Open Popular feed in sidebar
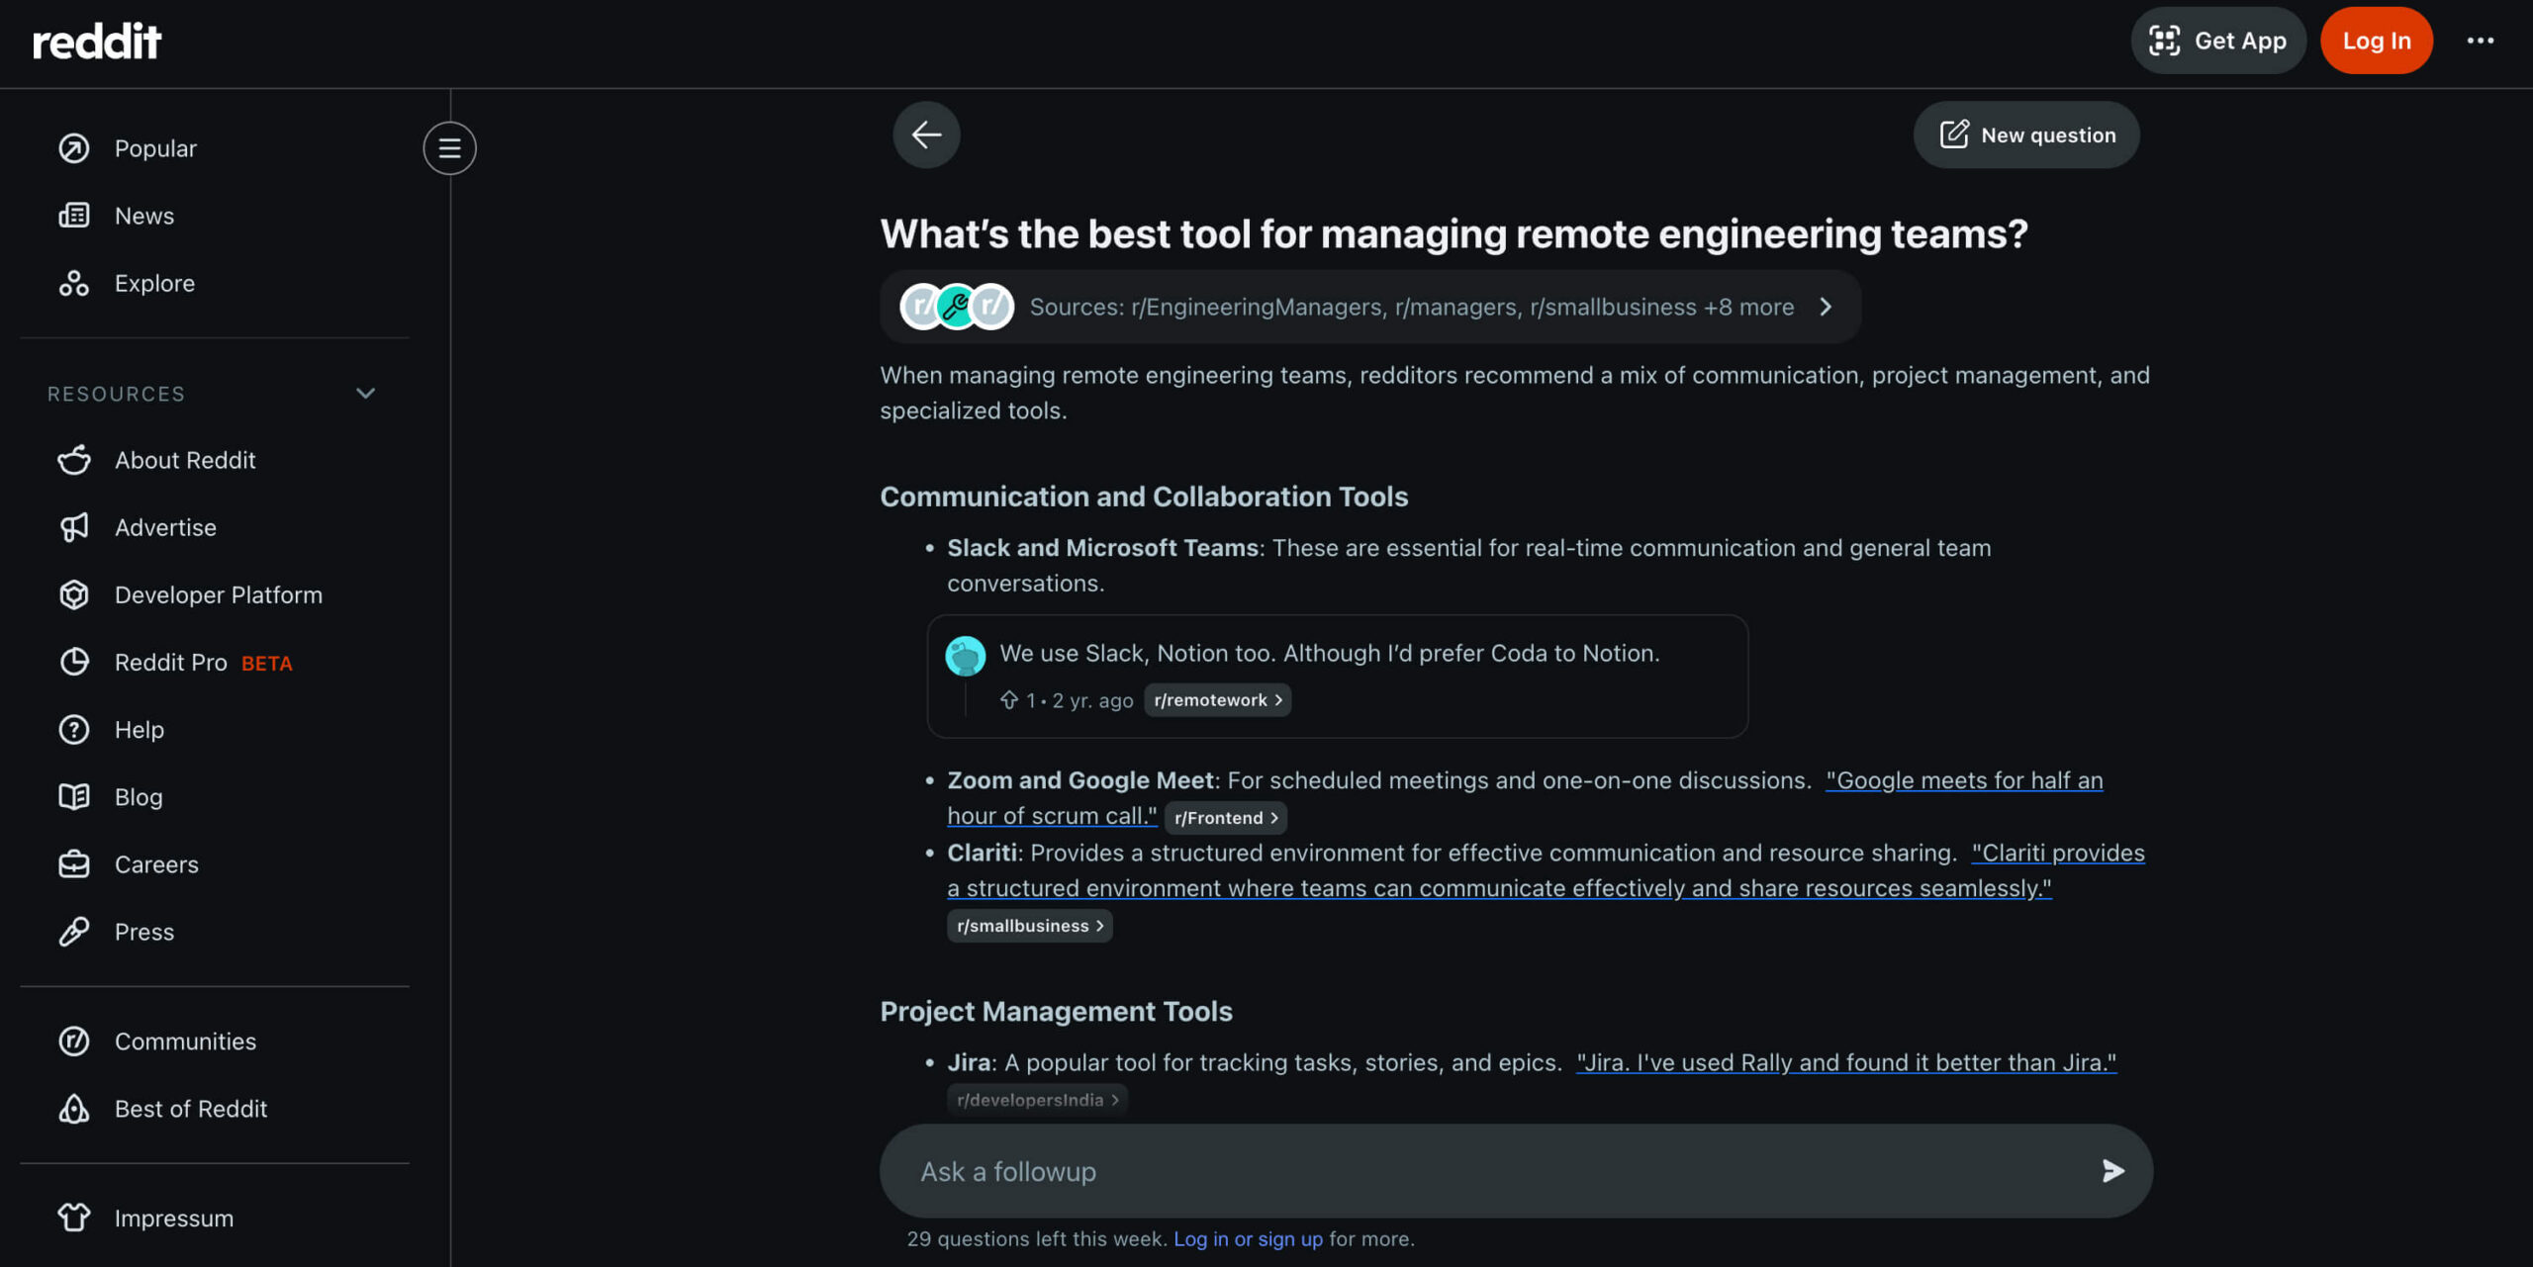Viewport: 2533px width, 1267px height. 155,148
